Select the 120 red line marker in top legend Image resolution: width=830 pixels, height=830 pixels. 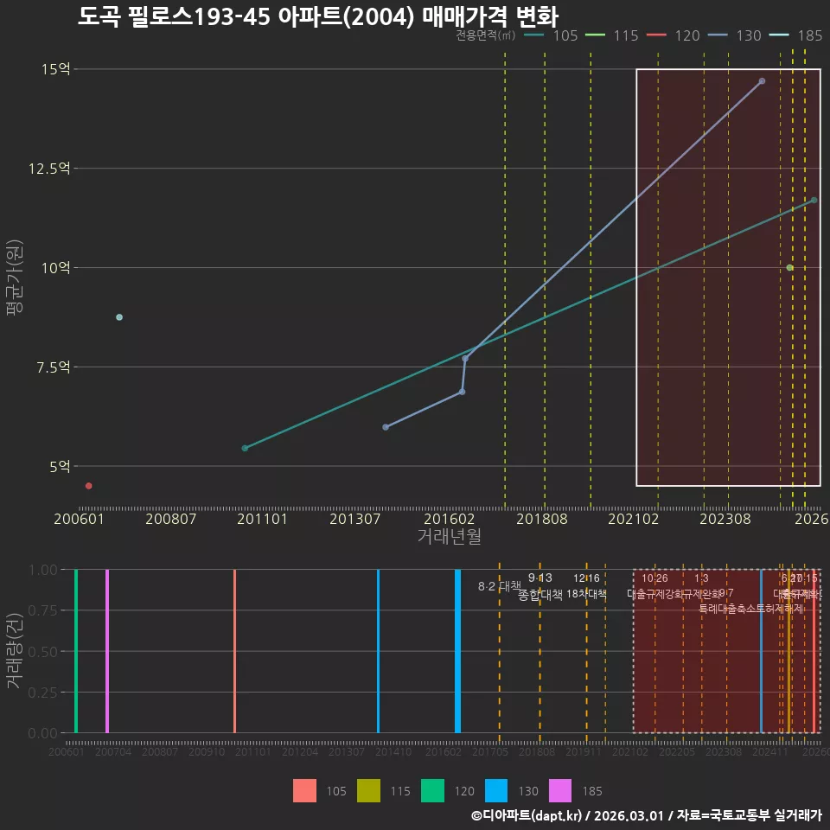(x=656, y=35)
